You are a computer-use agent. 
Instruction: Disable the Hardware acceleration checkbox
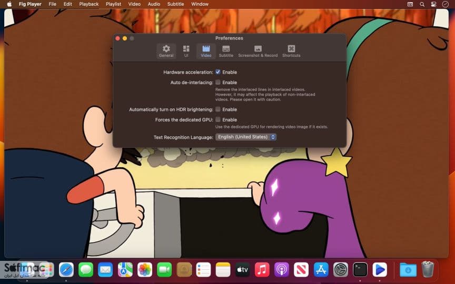(x=218, y=72)
